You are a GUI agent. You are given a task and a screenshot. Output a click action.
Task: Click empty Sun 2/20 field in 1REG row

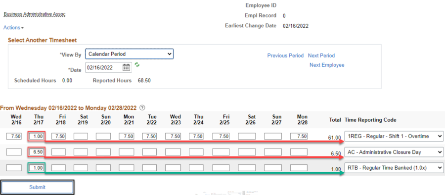pyautogui.click(x=103, y=136)
